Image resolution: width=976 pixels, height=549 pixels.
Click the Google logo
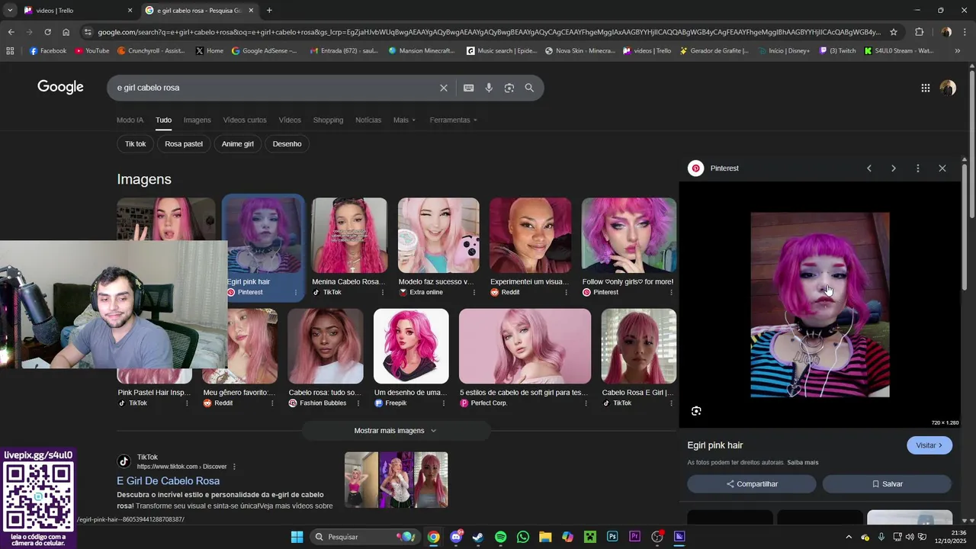pos(60,87)
